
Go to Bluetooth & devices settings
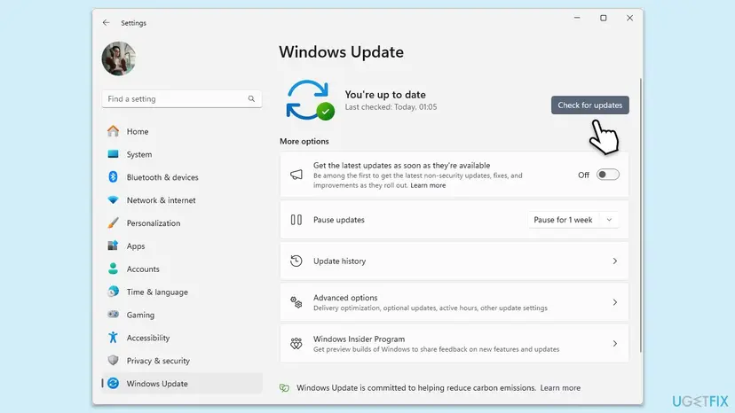(x=162, y=177)
